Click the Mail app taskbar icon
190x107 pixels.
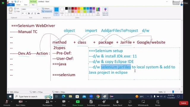[84, 96]
